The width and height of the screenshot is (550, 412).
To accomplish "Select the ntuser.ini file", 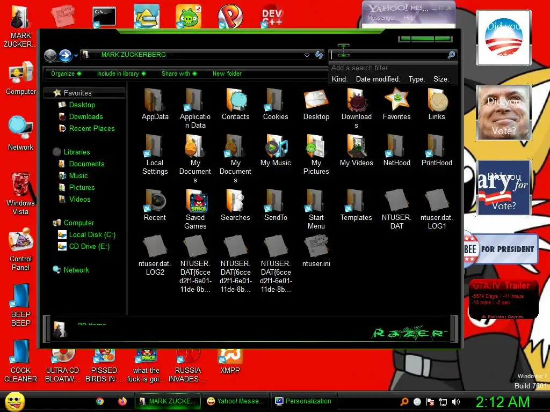I will coord(316,251).
